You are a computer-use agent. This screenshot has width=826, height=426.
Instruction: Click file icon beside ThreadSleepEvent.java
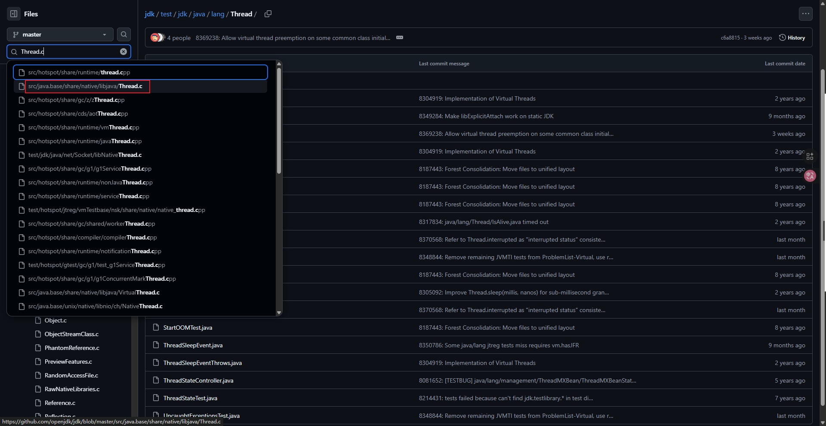(156, 345)
